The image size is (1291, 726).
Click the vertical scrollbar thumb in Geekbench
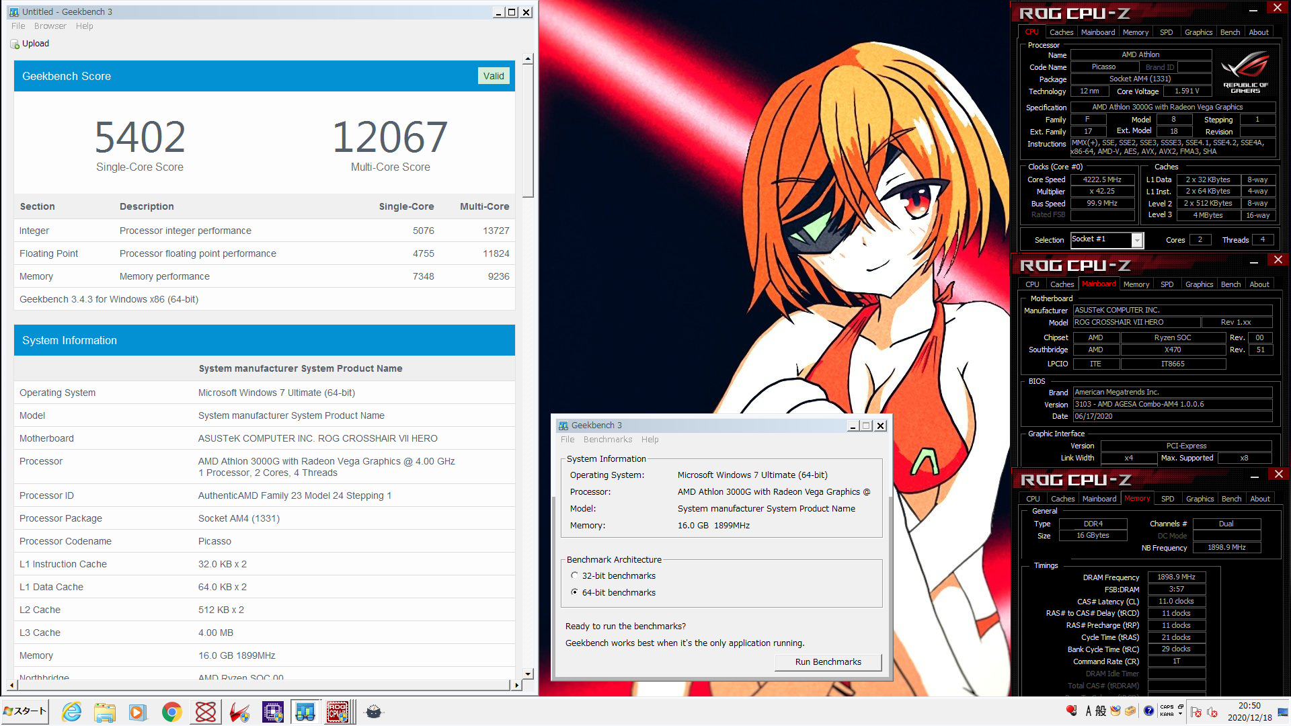click(528, 132)
